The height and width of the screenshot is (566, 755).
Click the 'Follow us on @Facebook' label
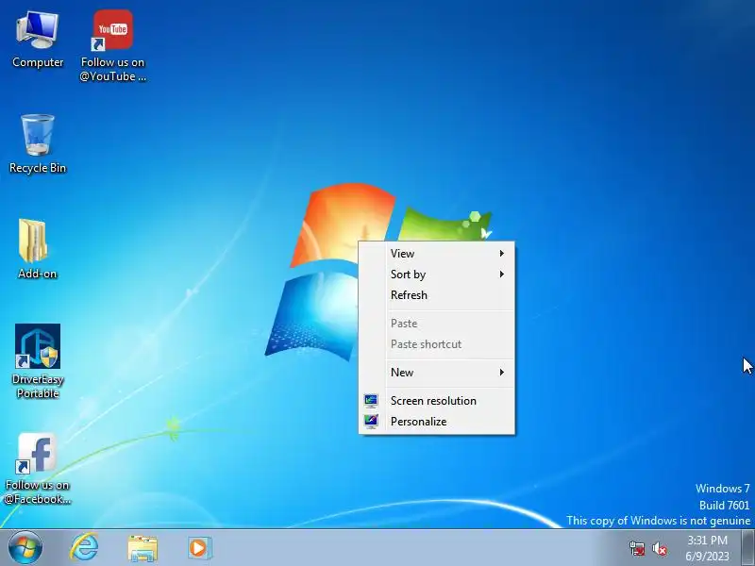pyautogui.click(x=37, y=491)
